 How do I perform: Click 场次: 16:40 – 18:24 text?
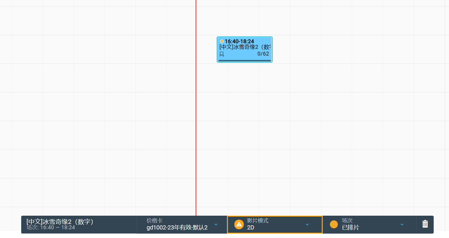[51, 227]
